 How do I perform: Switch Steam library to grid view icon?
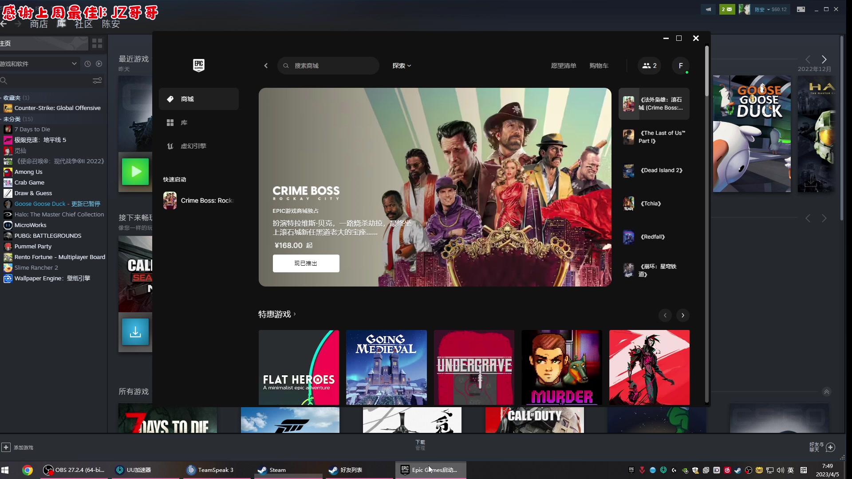pos(97,43)
